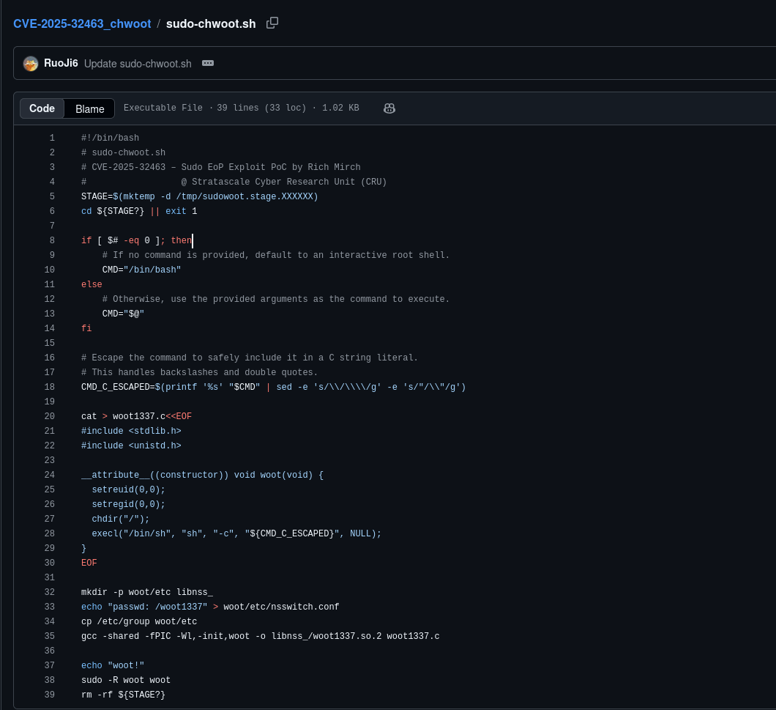Select line number 28

coord(50,533)
